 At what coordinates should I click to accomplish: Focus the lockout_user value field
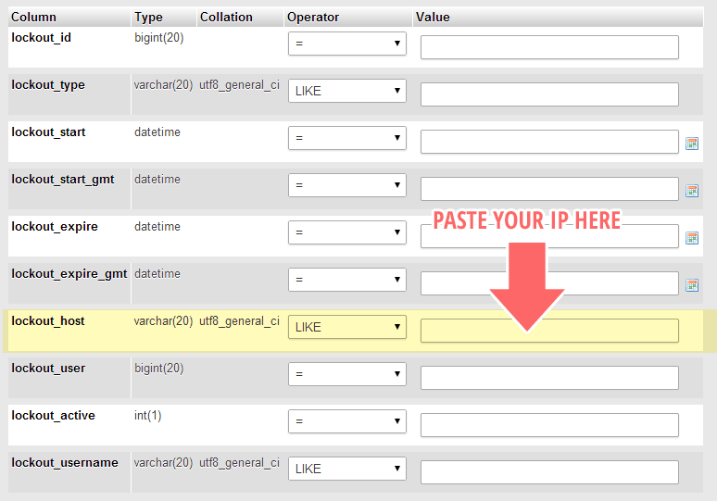pyautogui.click(x=548, y=378)
